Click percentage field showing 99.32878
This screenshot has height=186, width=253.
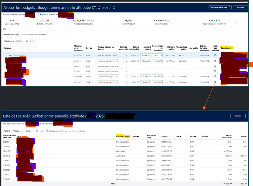coord(157,61)
